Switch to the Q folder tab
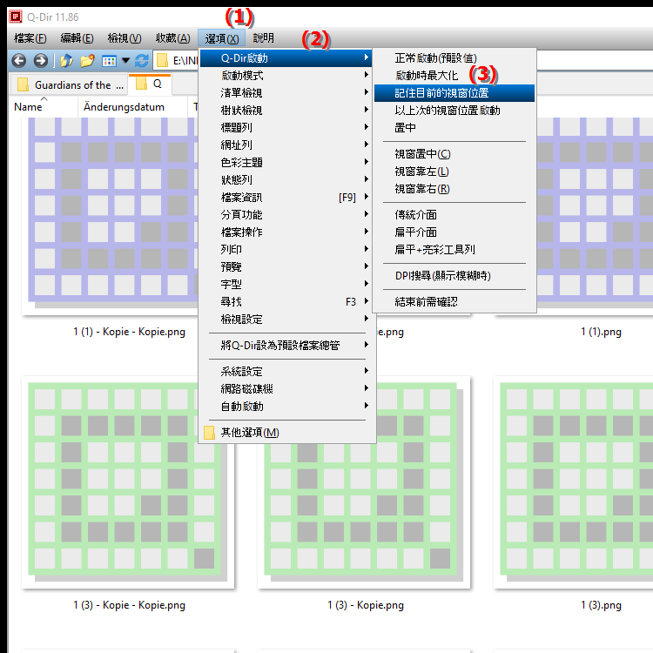Screen dimensions: 653x653 (150, 84)
